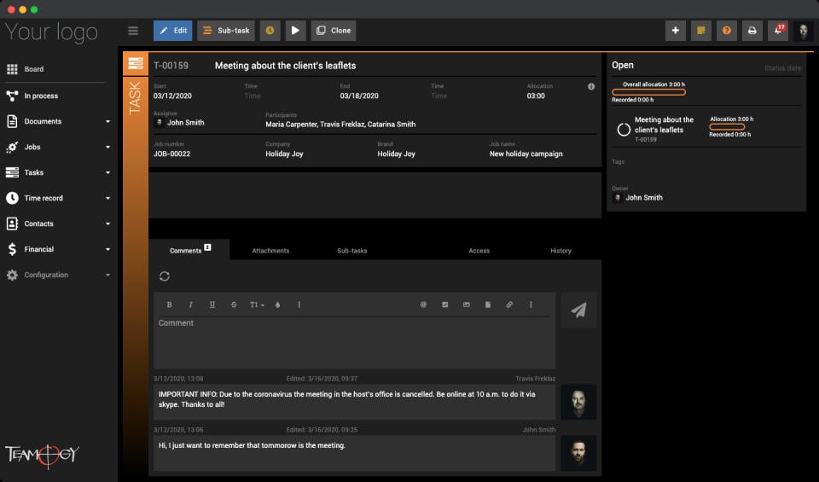The image size is (819, 482).
Task: Click the Clone button
Action: pyautogui.click(x=334, y=31)
